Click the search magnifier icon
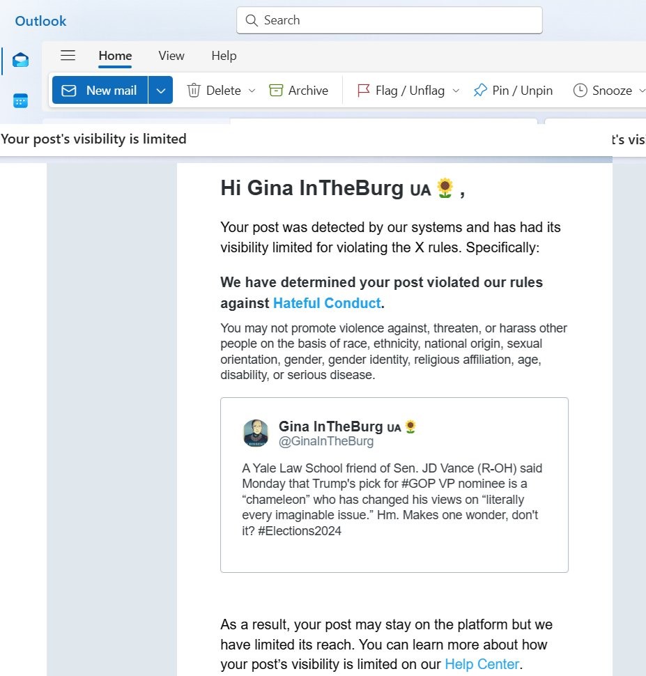The image size is (646, 676). pos(252,20)
